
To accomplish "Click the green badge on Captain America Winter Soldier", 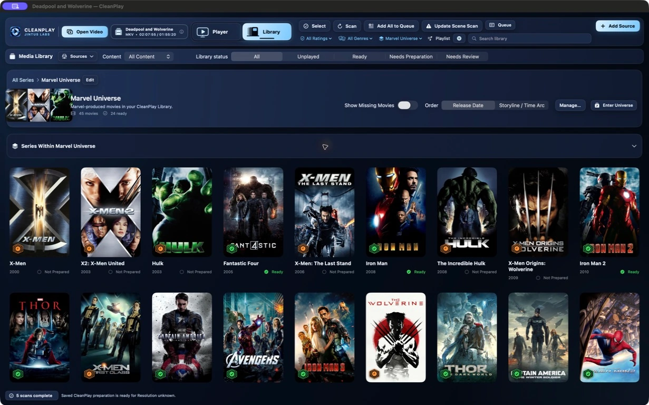I will (x=517, y=374).
